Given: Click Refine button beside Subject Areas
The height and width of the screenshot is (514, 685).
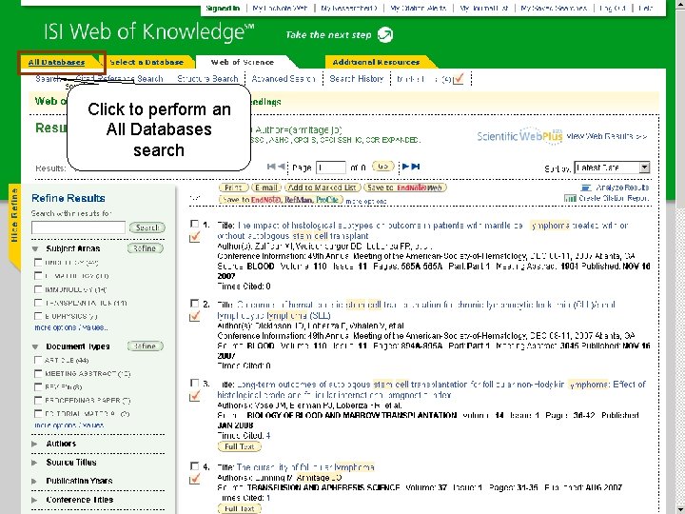Looking at the screenshot, I should (145, 248).
